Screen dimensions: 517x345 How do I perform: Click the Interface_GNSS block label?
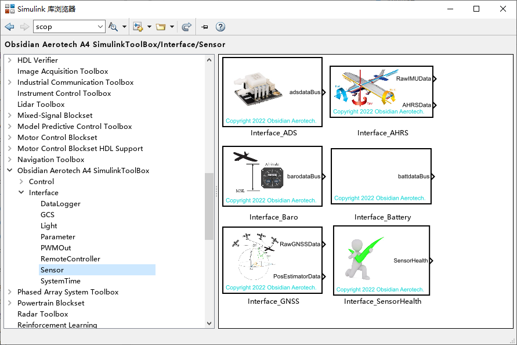pyautogui.click(x=273, y=301)
